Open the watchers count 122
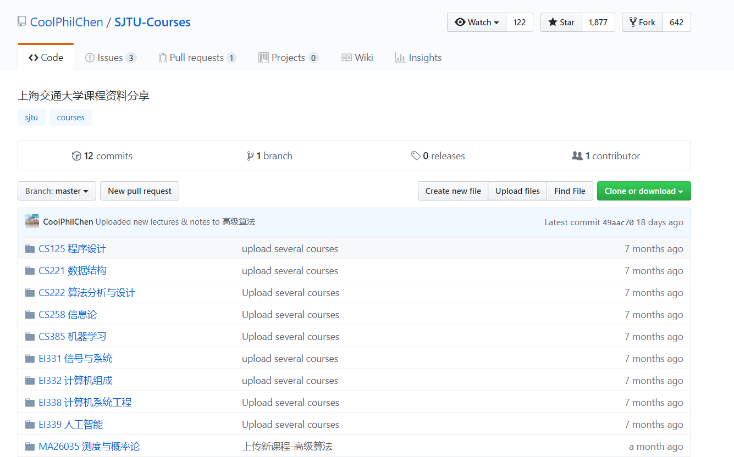The image size is (734, 457). coord(520,23)
